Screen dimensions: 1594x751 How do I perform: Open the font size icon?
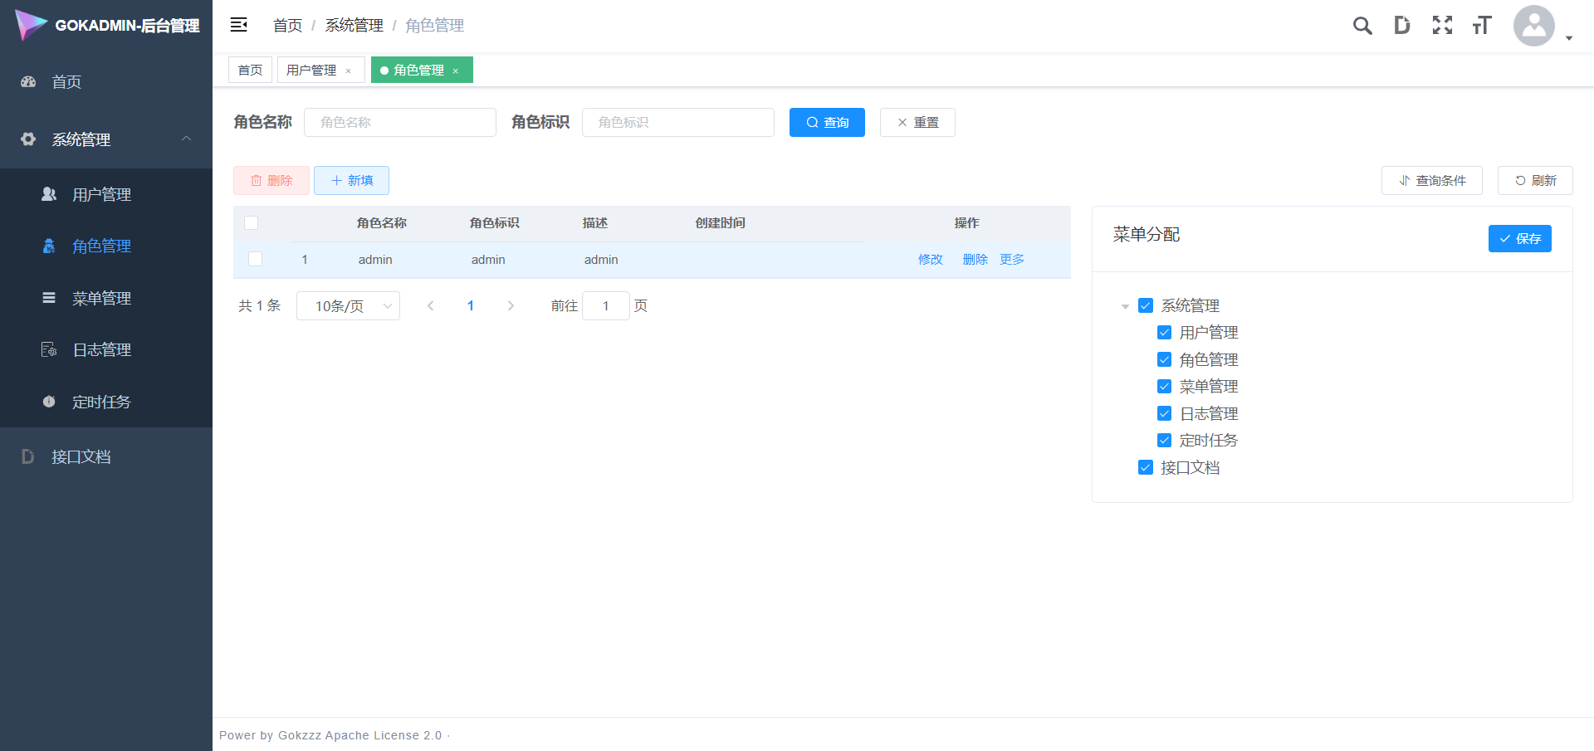pyautogui.click(x=1482, y=26)
